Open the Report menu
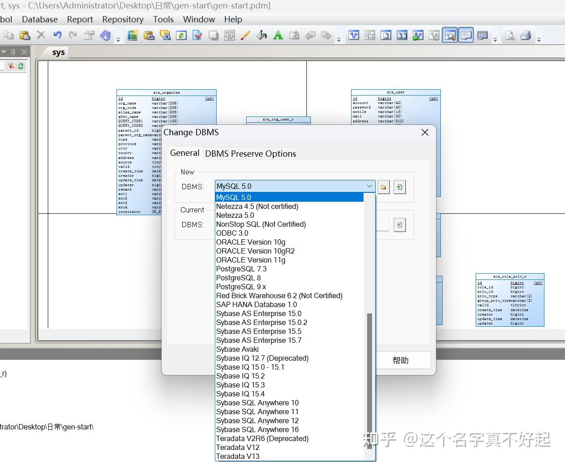 [80, 19]
